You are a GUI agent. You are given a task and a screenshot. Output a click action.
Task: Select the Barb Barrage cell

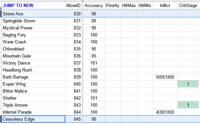point(33,77)
